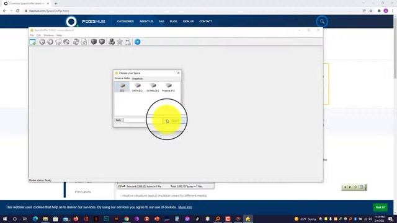Click the Edge icon in taskbar
Viewport: 397px width, 223px height.
[35, 219]
